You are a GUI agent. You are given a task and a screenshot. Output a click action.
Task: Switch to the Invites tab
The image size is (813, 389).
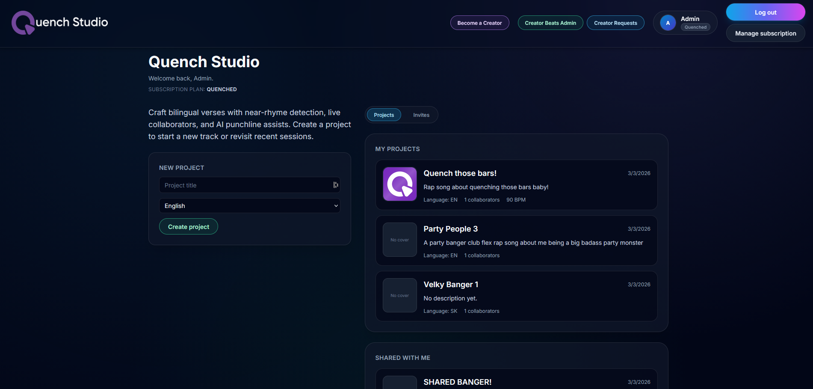tap(421, 115)
